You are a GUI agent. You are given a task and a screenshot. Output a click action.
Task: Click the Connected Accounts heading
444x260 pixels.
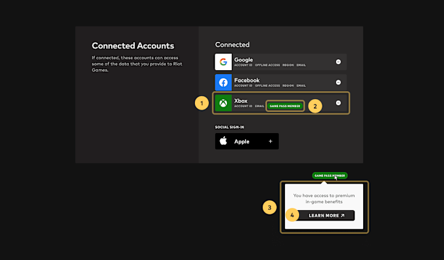click(133, 46)
